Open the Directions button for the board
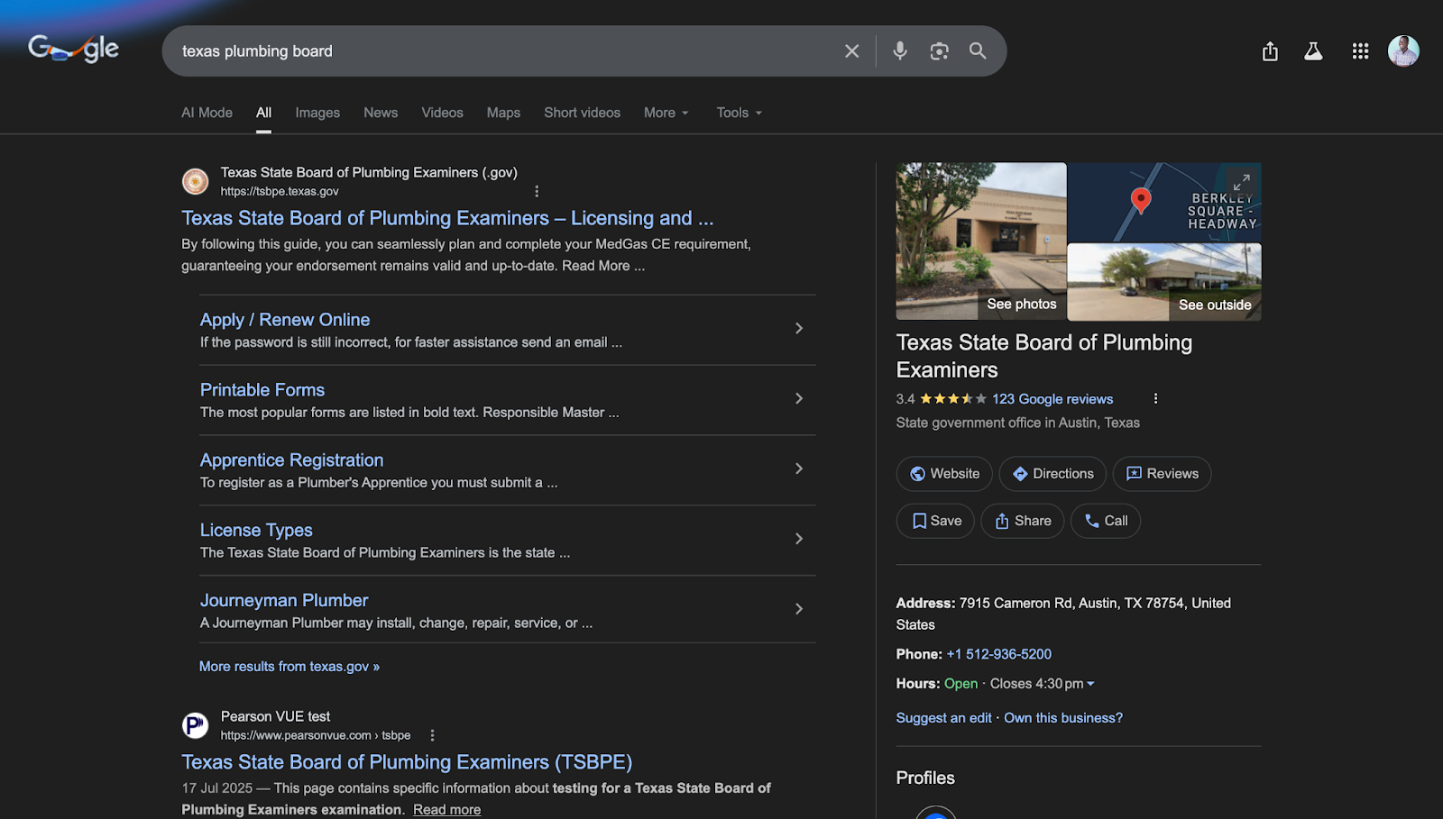The height and width of the screenshot is (819, 1443). click(x=1052, y=473)
